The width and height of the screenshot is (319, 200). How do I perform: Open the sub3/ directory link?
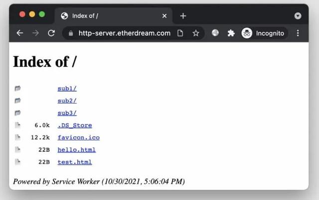tap(67, 113)
